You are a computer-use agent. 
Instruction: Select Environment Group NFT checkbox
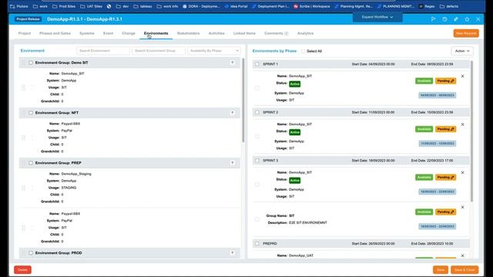(31, 113)
